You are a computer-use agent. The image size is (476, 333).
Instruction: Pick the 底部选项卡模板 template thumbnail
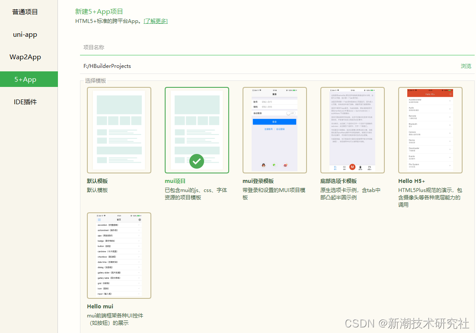[x=352, y=130]
